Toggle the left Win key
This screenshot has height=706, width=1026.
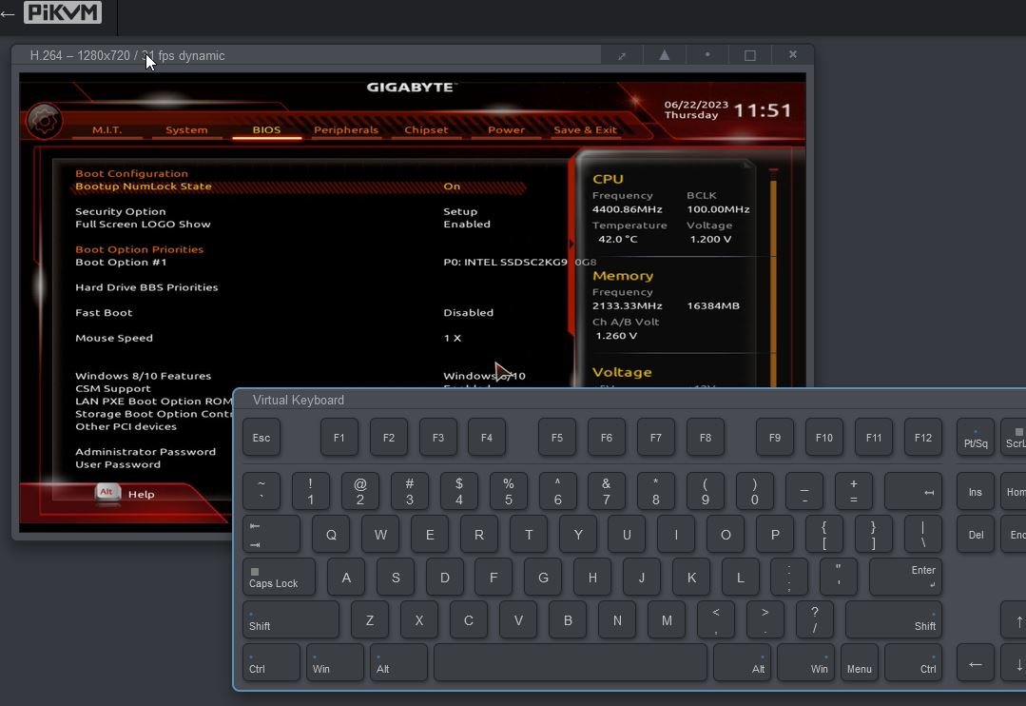335,663
